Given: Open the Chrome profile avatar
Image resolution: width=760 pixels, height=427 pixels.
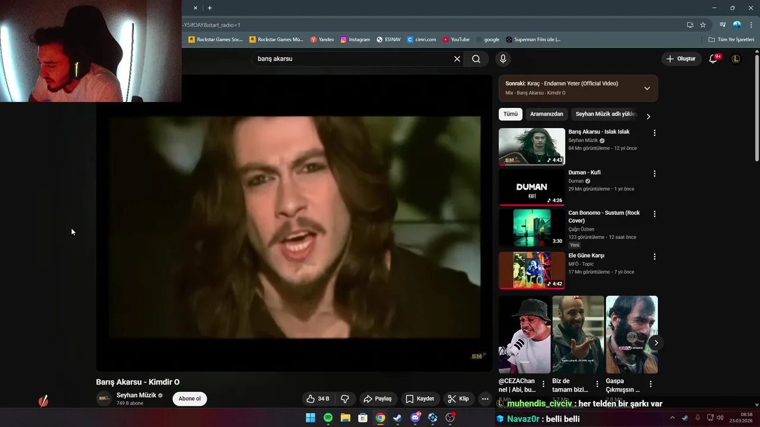Looking at the screenshot, I should point(737,25).
